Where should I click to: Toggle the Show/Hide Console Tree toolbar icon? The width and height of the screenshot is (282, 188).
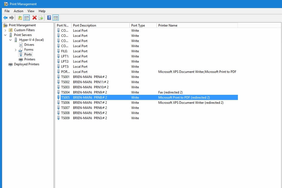tap(26, 18)
